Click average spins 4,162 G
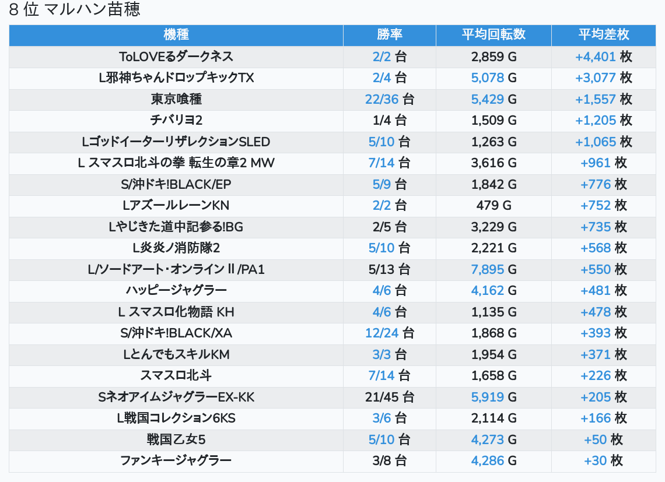Viewport: 665px width, 482px height. coord(494,290)
